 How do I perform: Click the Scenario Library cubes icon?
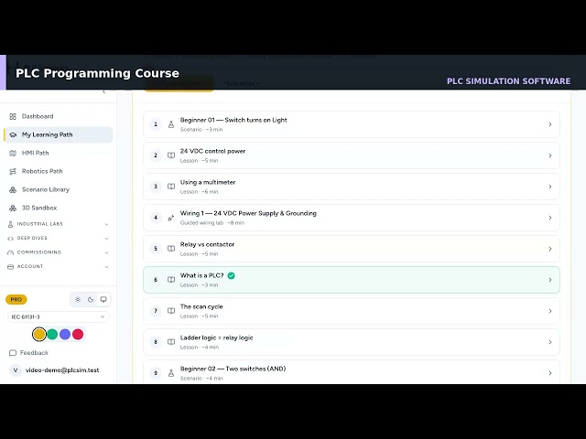pos(13,189)
